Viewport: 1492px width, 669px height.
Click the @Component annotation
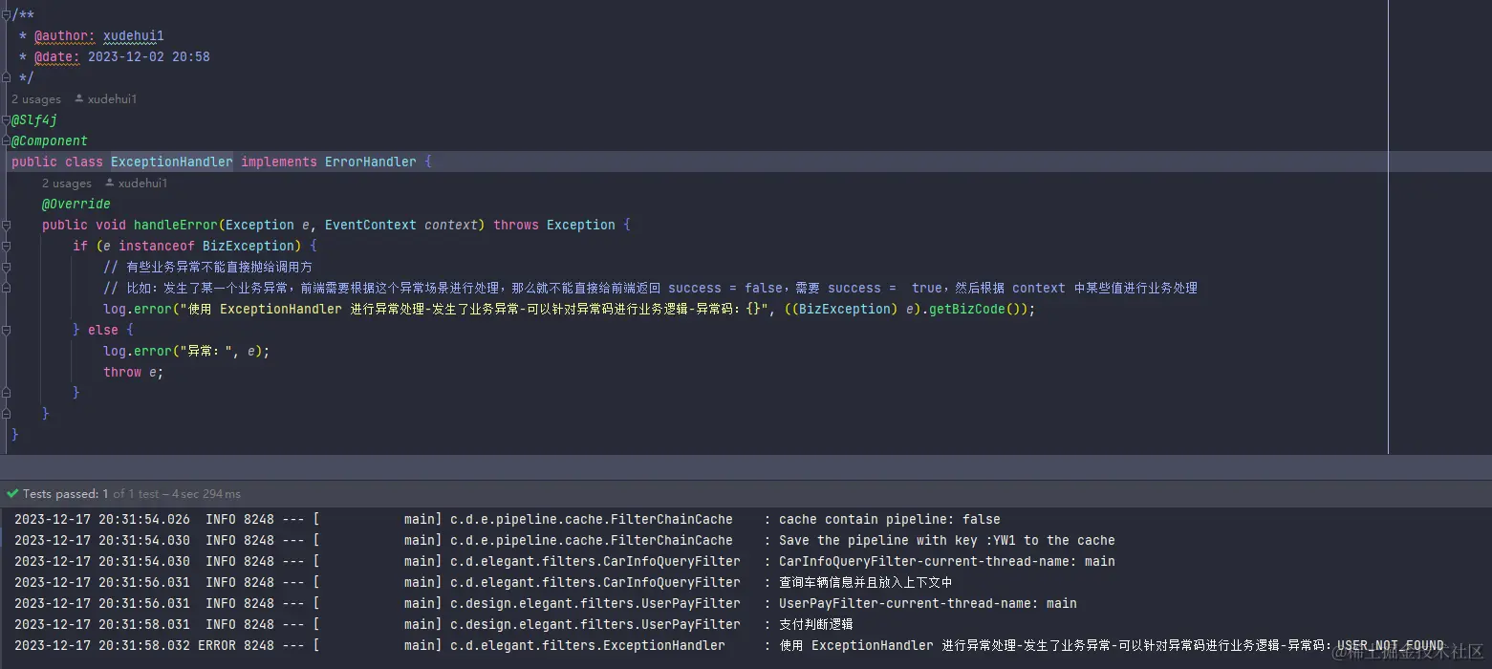[50, 141]
